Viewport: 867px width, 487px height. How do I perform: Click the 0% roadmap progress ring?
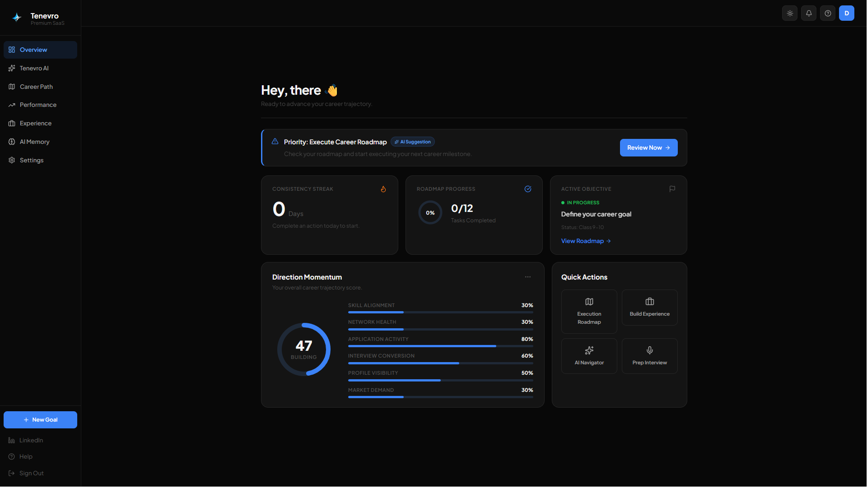(x=430, y=212)
